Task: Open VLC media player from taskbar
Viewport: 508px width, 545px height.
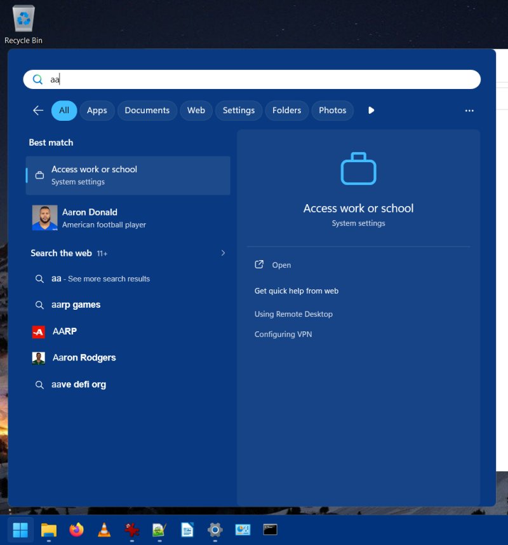Action: click(x=104, y=530)
